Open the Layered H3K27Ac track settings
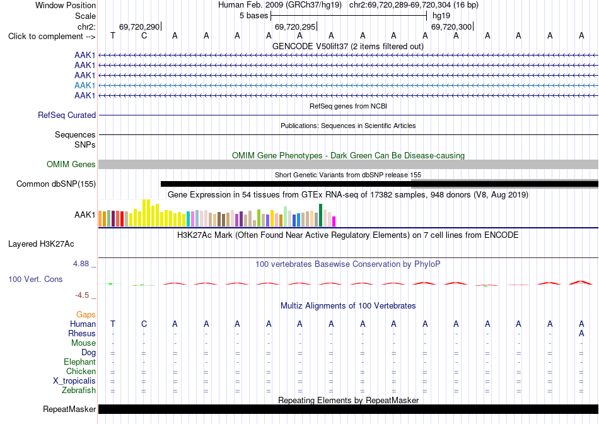The width and height of the screenshot is (599, 424). 41,244
